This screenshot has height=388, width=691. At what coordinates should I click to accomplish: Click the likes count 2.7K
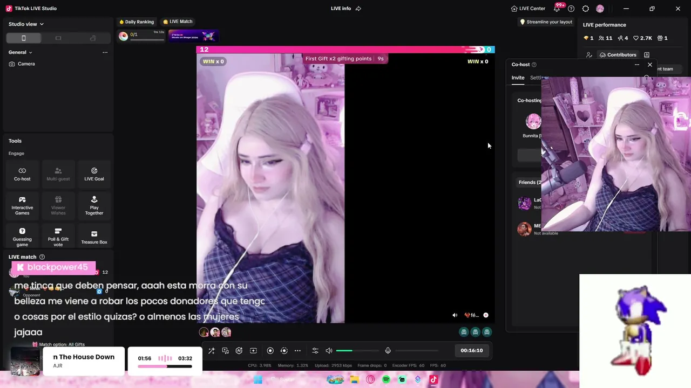tap(643, 38)
